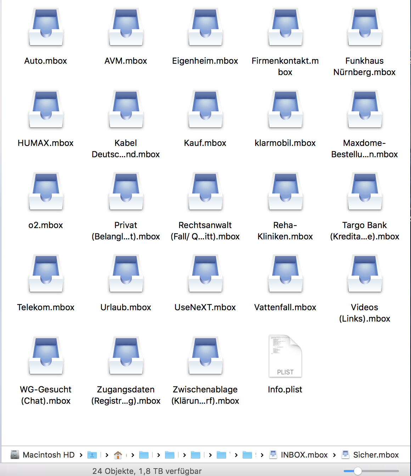Select the Firmenkontakt.mbox mailbox icon
411x476 pixels.
coord(285,28)
